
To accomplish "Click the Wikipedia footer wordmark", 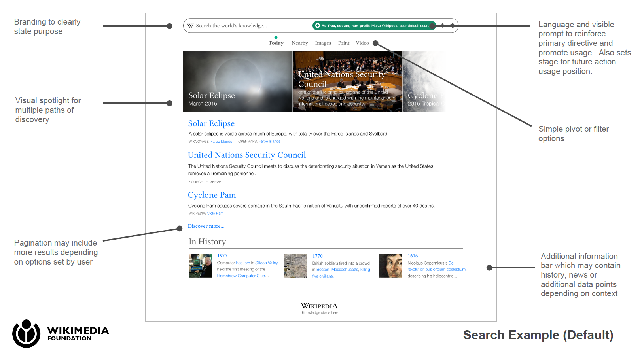I will tap(319, 306).
